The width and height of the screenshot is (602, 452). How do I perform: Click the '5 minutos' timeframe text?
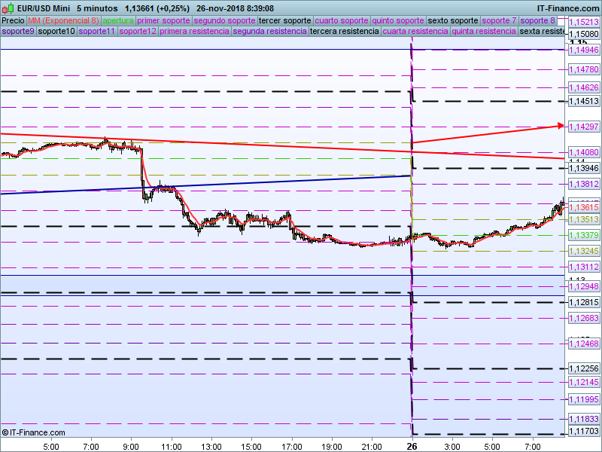[97, 8]
